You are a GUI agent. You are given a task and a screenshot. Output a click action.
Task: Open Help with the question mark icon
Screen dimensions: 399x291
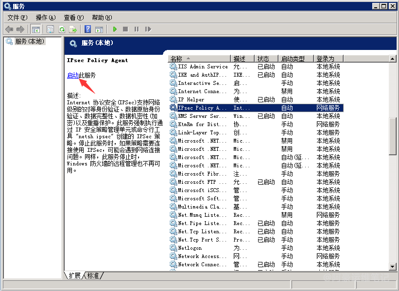(87, 29)
